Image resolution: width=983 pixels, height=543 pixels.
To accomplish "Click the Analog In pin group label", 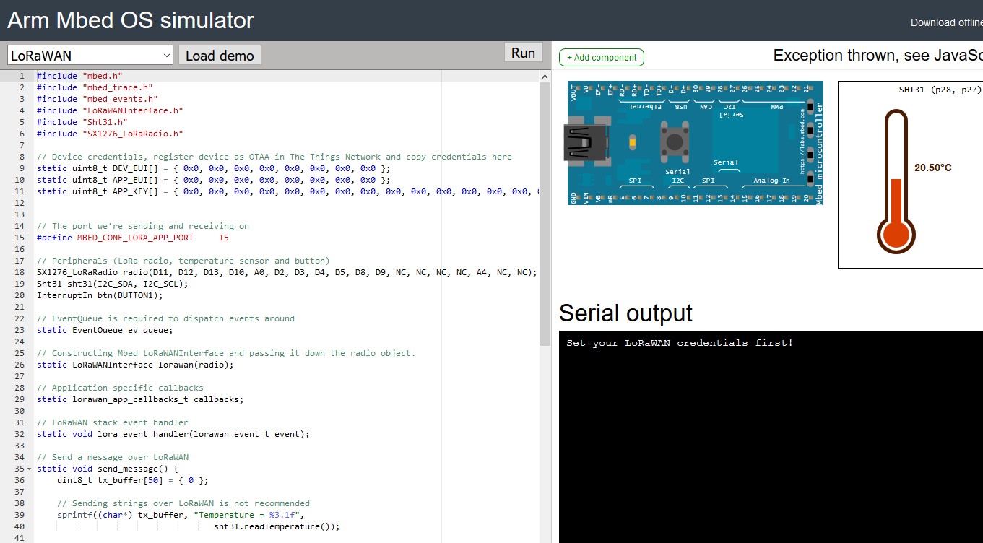I will pos(771,181).
